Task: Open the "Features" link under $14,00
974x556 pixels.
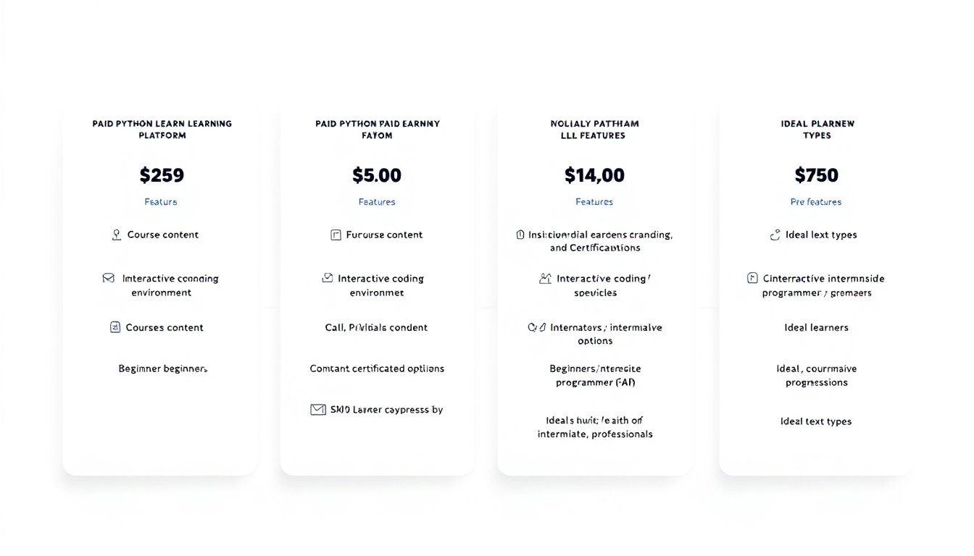Action: pos(594,202)
